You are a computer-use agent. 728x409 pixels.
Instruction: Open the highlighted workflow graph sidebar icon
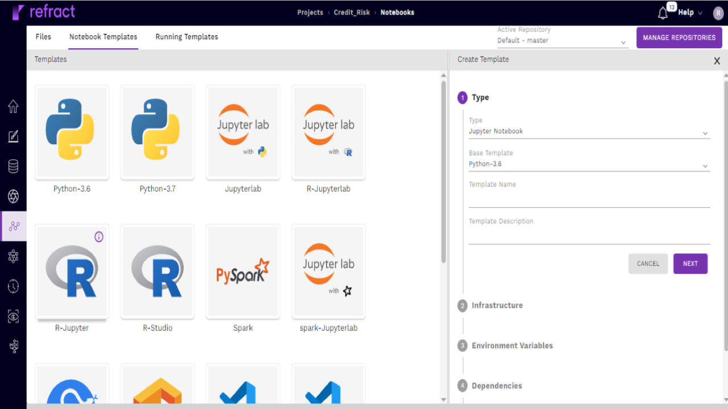coord(13,226)
